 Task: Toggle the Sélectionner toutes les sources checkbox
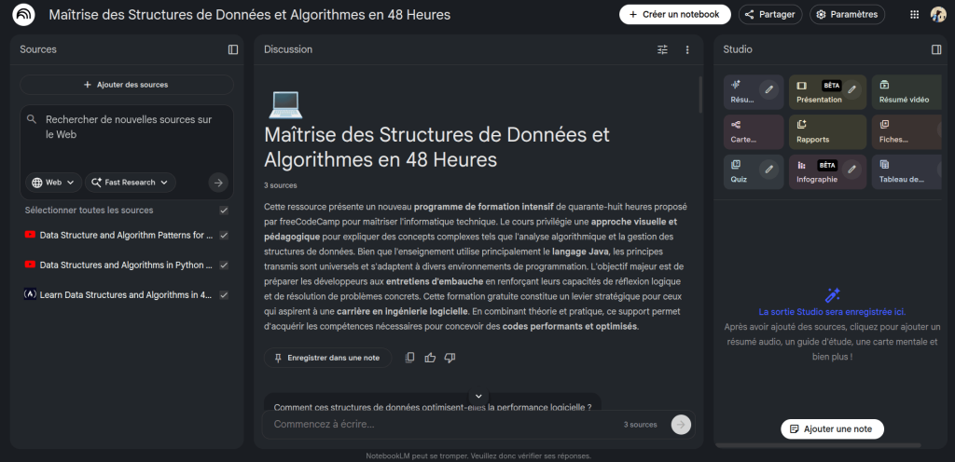click(x=224, y=211)
